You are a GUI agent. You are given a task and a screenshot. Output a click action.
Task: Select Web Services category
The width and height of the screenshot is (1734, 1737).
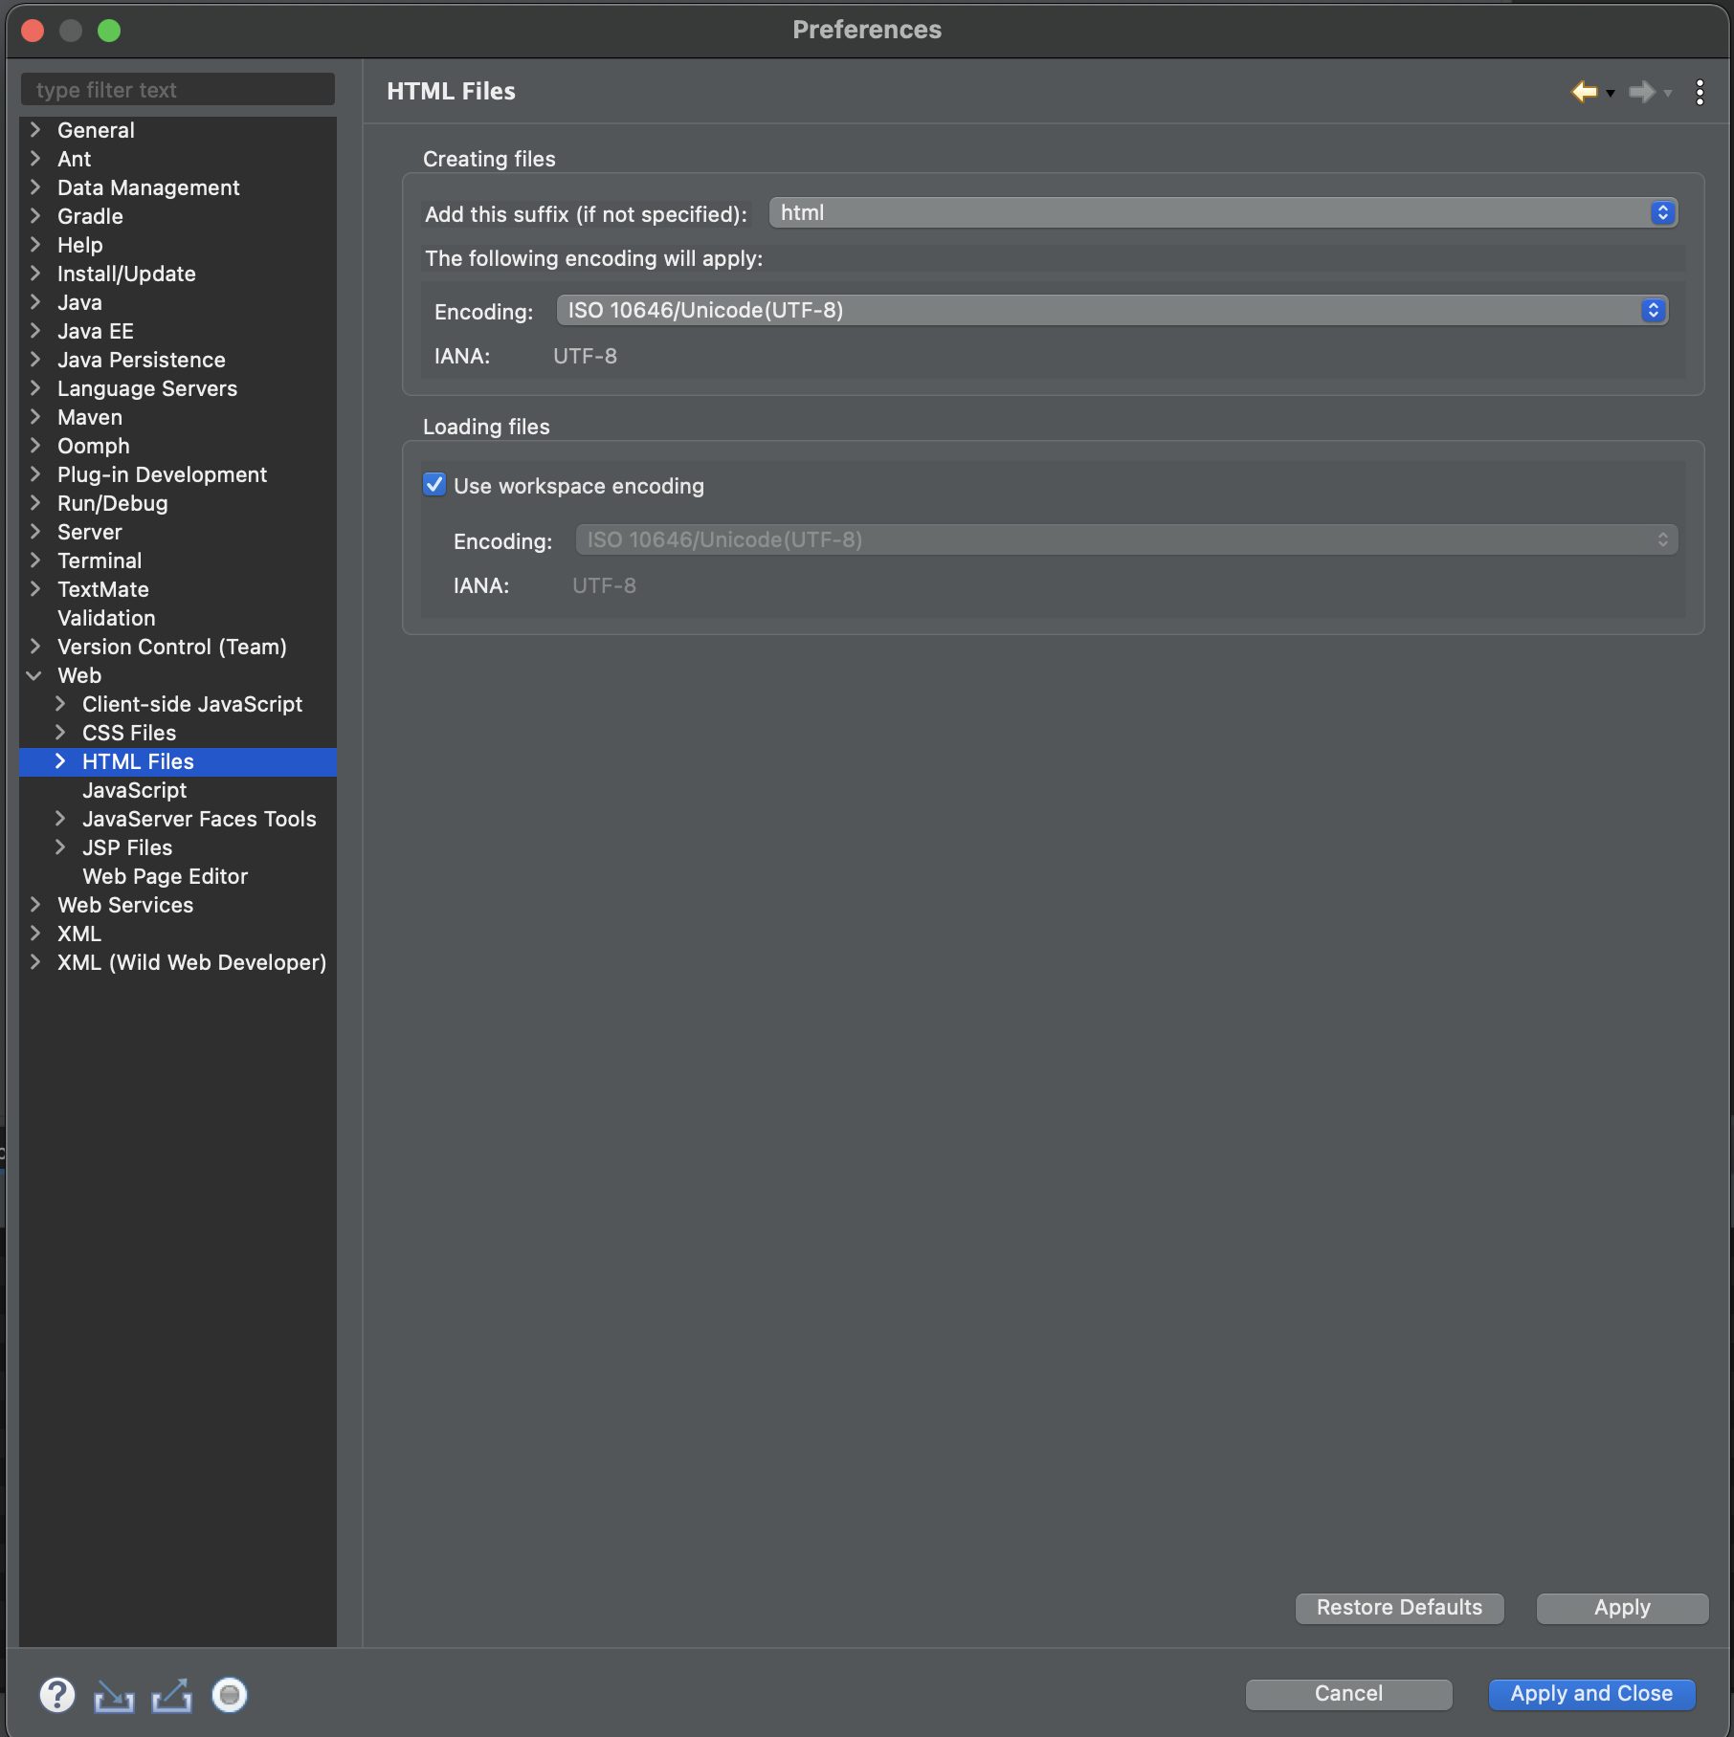tap(125, 905)
